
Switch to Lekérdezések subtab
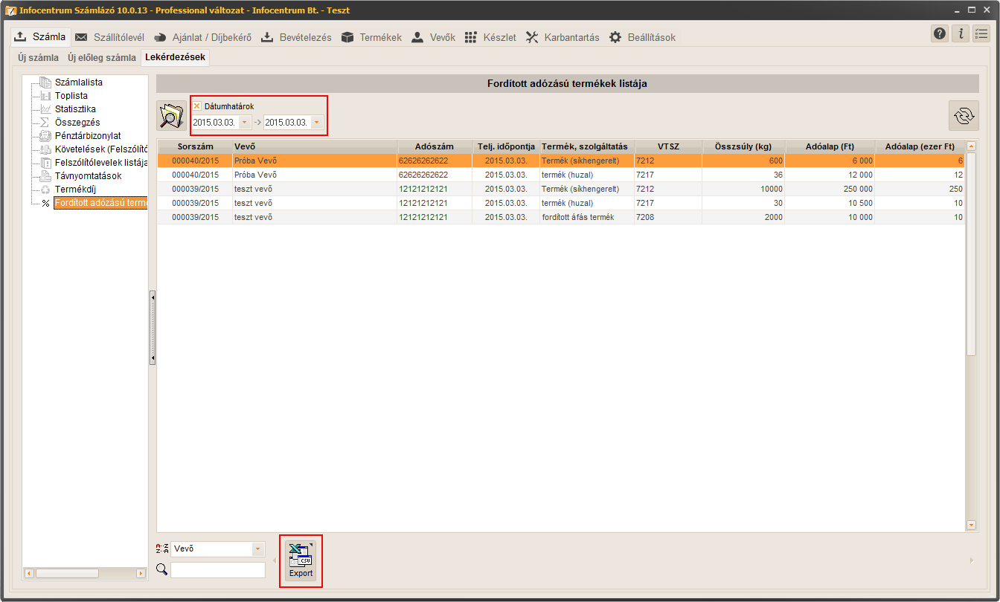(176, 57)
